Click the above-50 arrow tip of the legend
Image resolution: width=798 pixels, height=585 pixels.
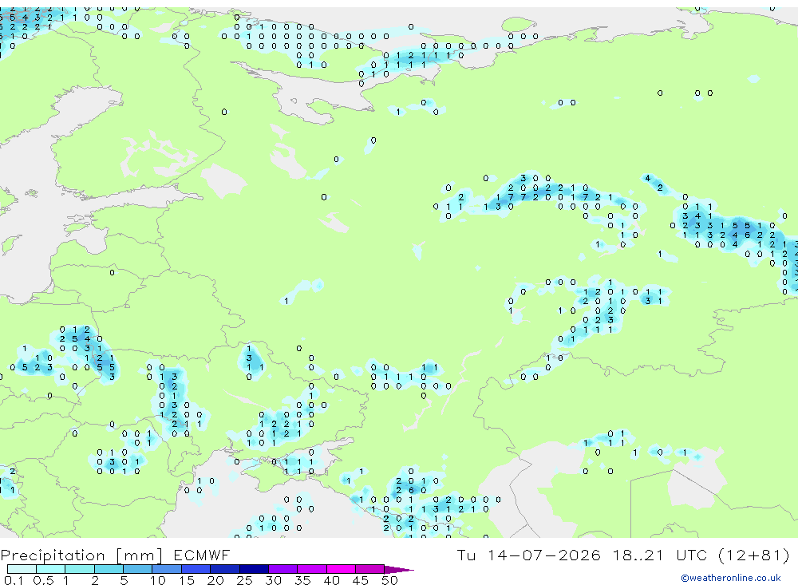pyautogui.click(x=398, y=570)
